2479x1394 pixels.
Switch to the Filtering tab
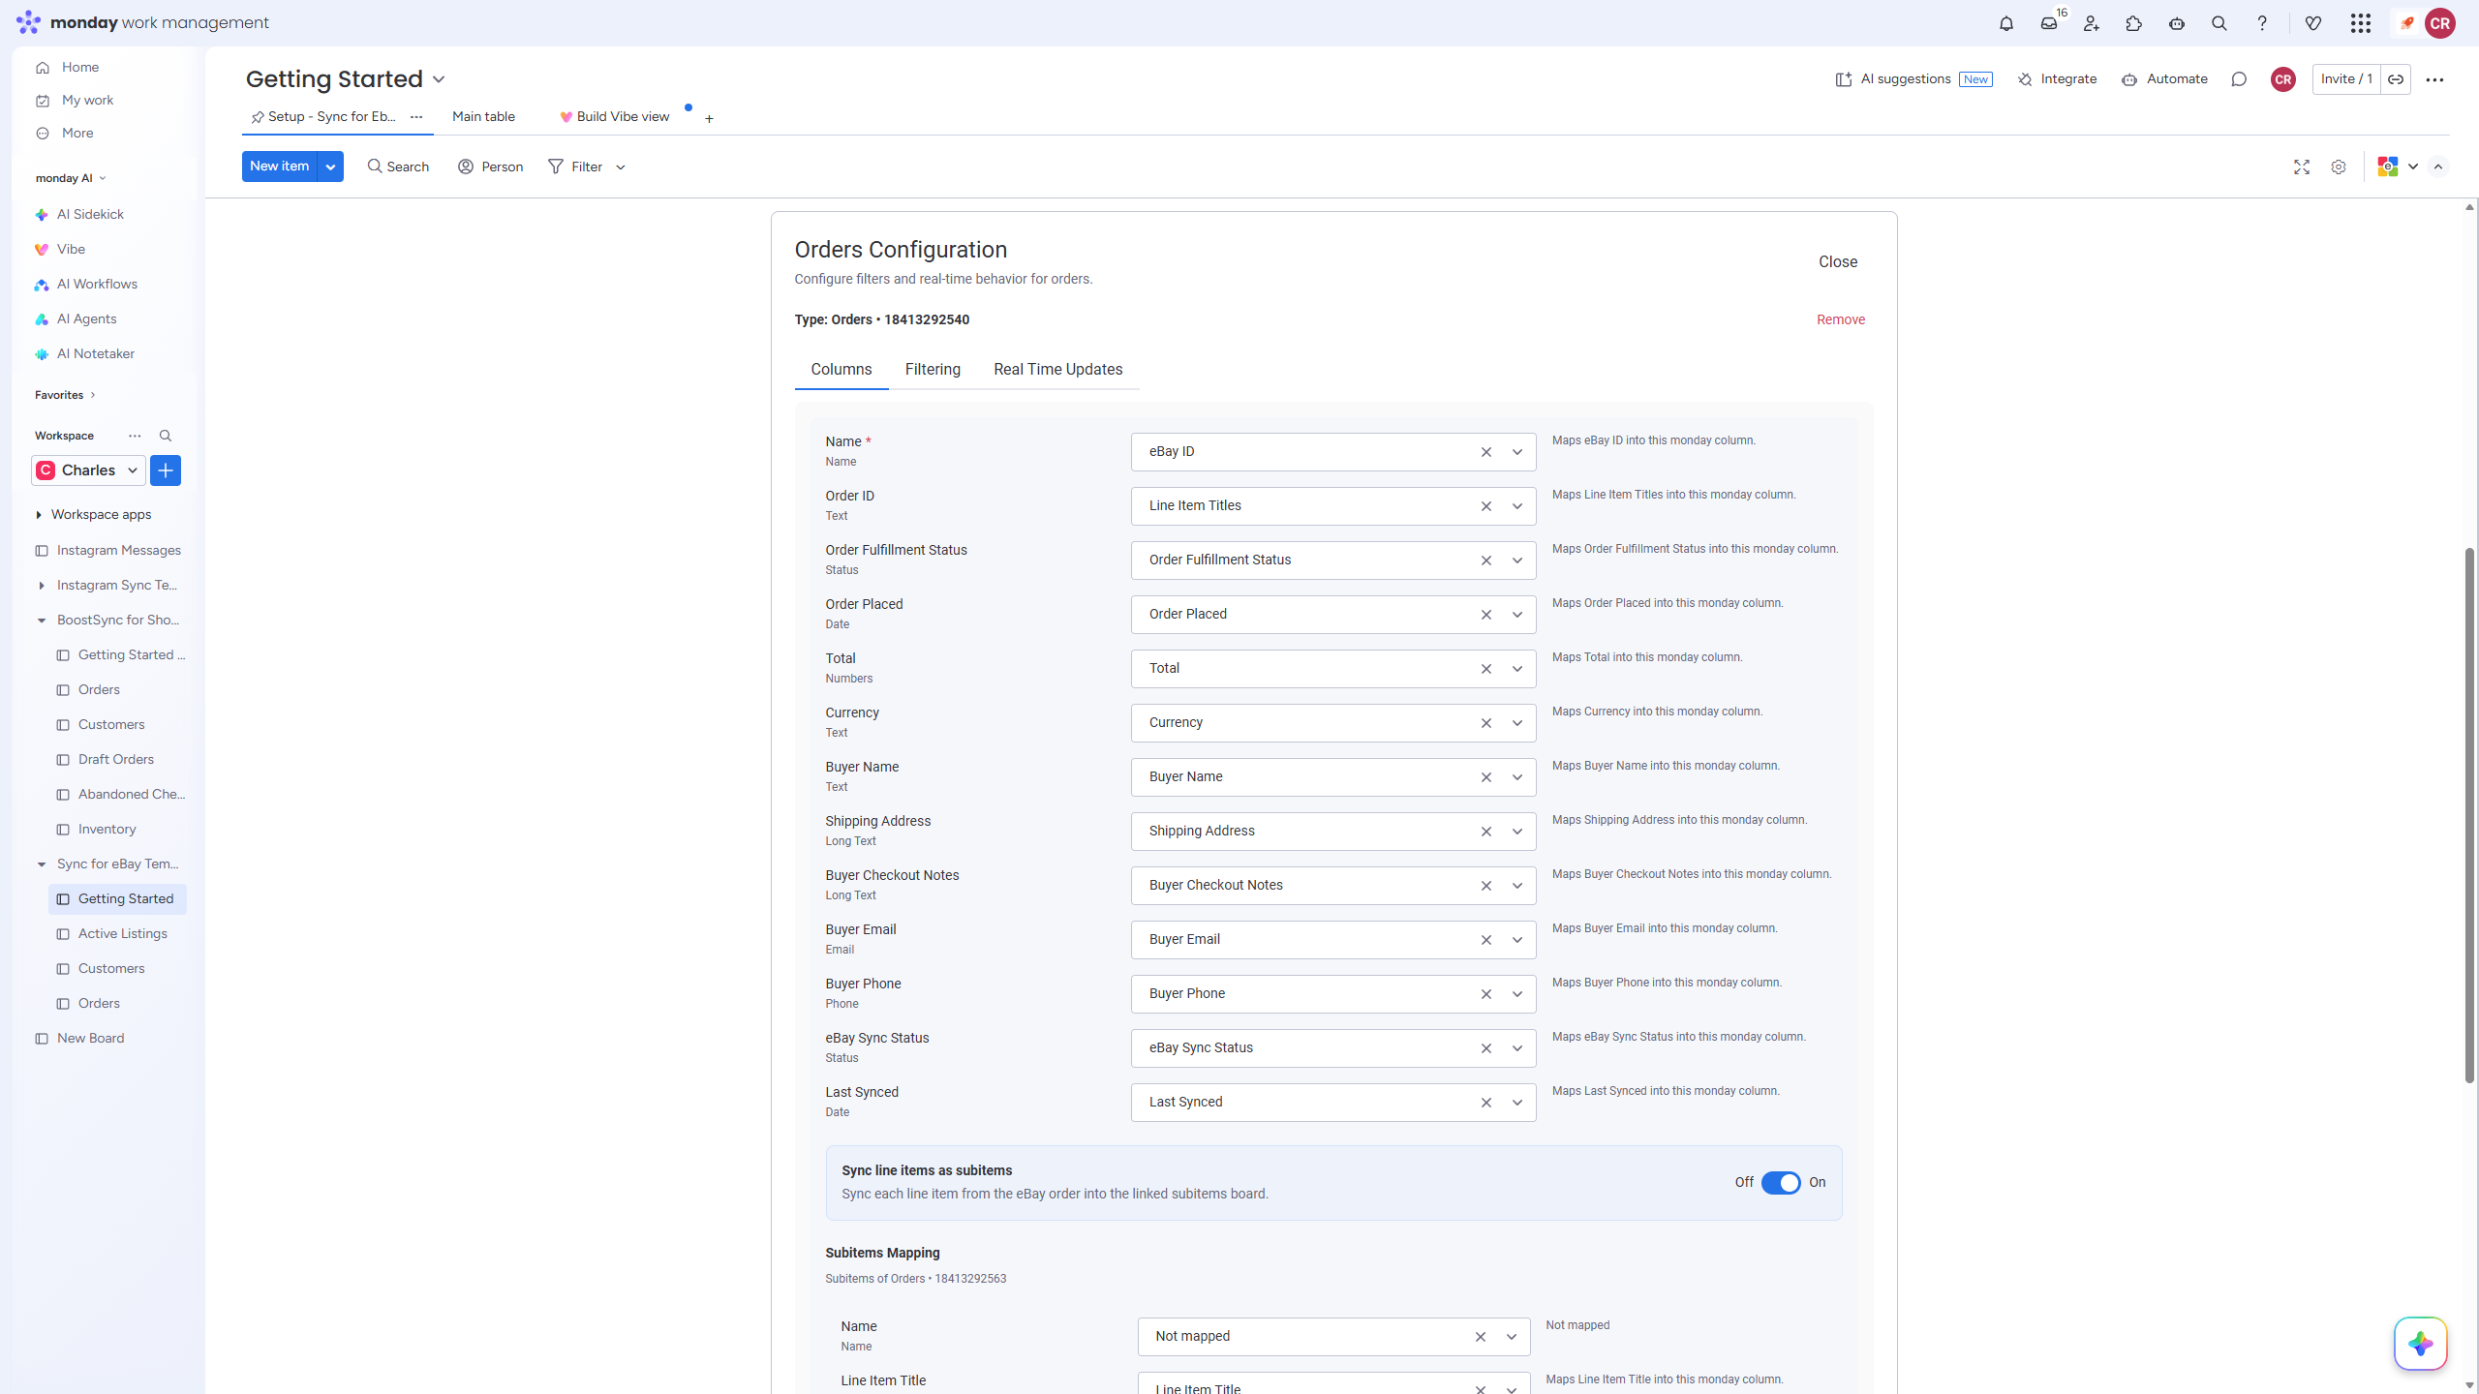933,370
